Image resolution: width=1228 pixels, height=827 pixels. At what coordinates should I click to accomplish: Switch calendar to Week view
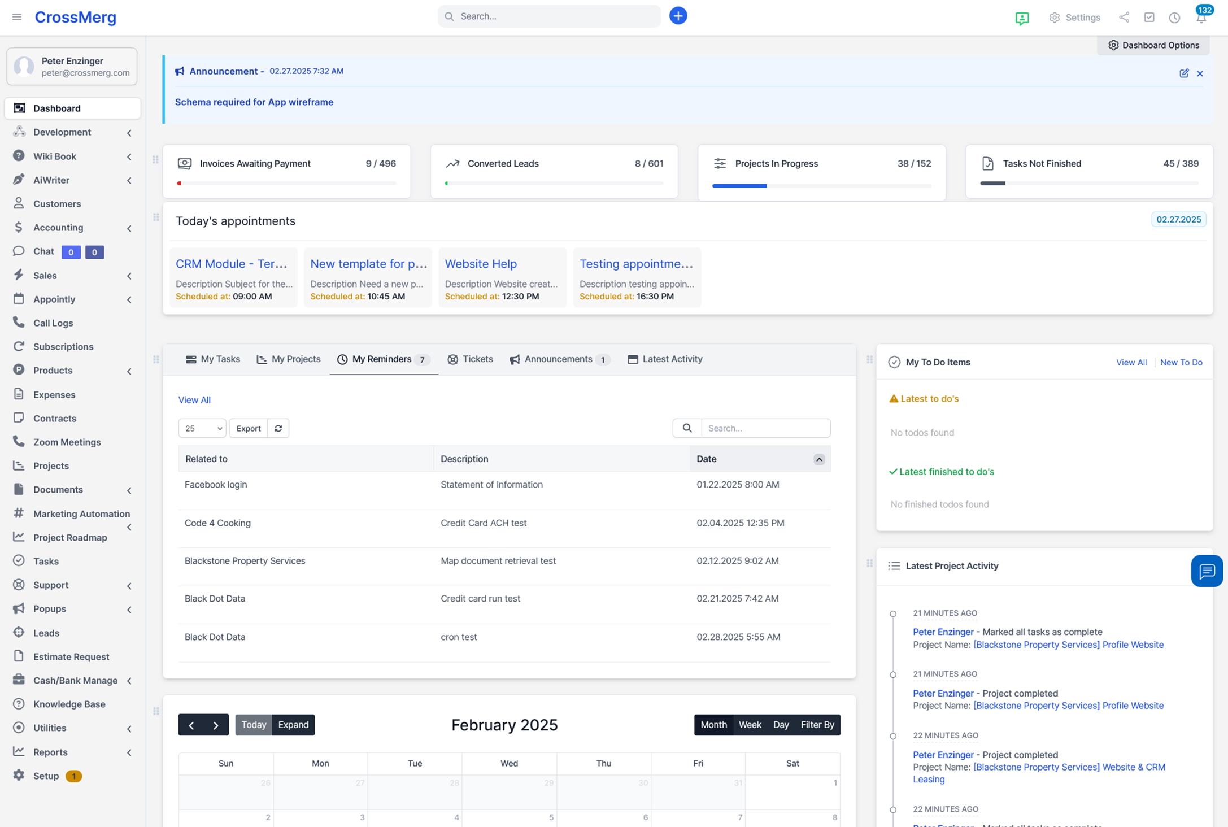tap(750, 725)
